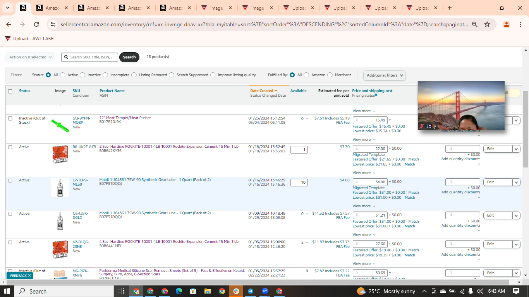The image size is (529, 297).
Task: Click the Product Name column header
Action: [x=112, y=91]
